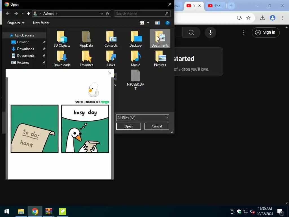
Task: Open File Explorer from taskbar
Action: click(x=21, y=211)
